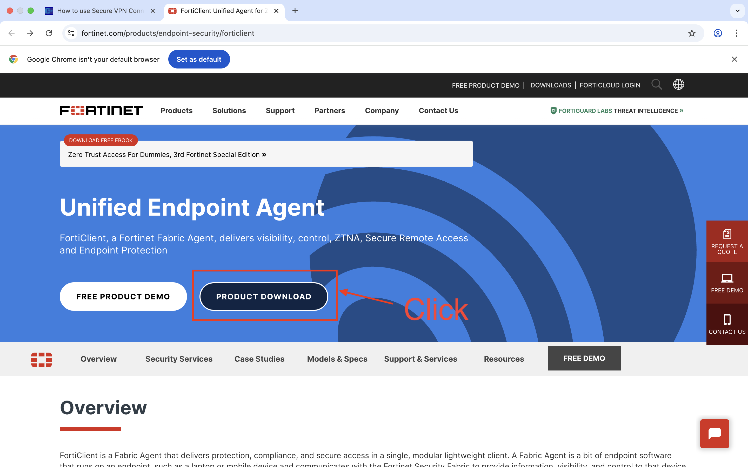The image size is (748, 467).
Task: Click the FortiGuard Labs shield icon
Action: [x=553, y=111]
